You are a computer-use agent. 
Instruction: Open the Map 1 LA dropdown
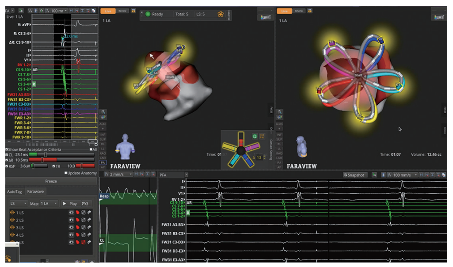[x=49, y=203]
